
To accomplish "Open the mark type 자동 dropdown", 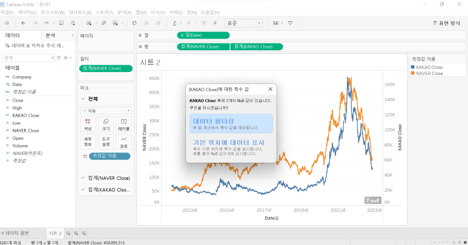I will pos(106,111).
